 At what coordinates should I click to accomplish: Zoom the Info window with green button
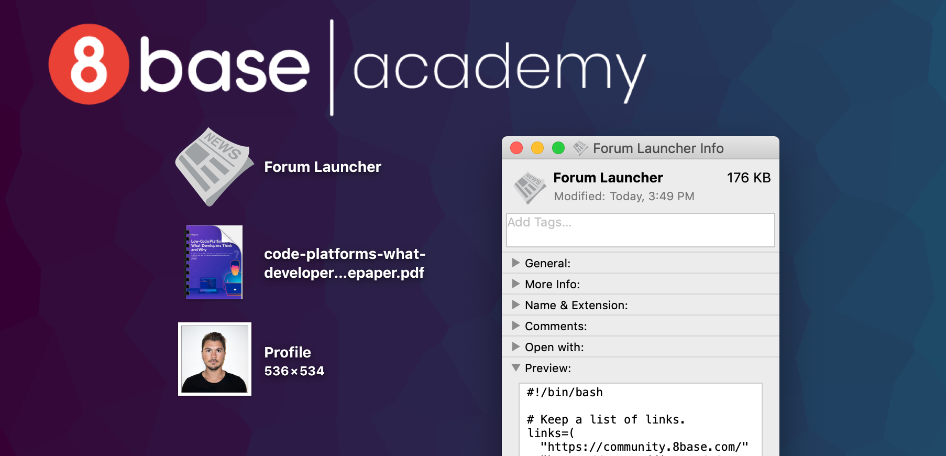[x=558, y=148]
